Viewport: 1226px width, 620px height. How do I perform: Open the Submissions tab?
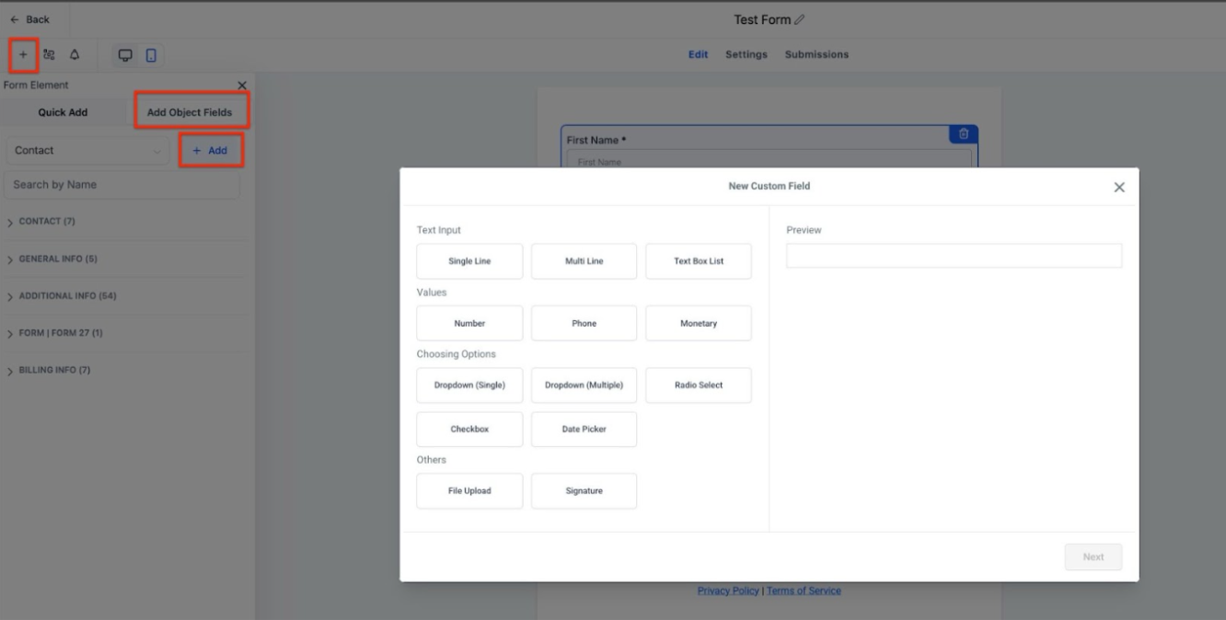click(x=816, y=54)
